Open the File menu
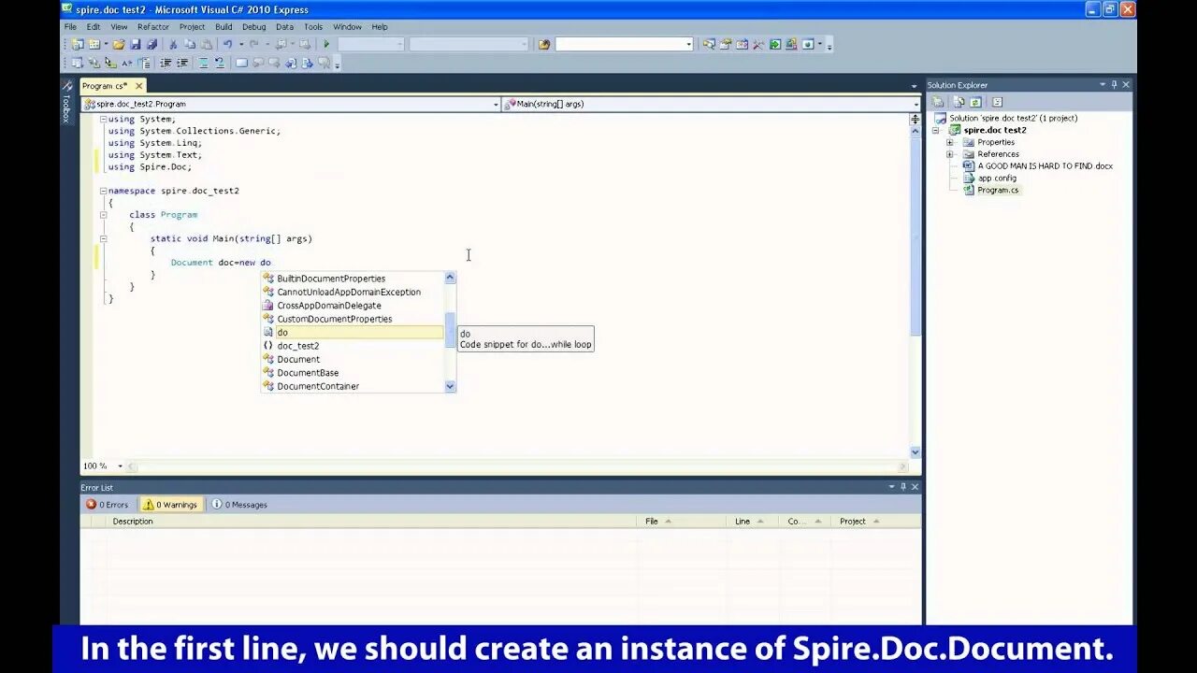The image size is (1197, 673). pyautogui.click(x=70, y=27)
